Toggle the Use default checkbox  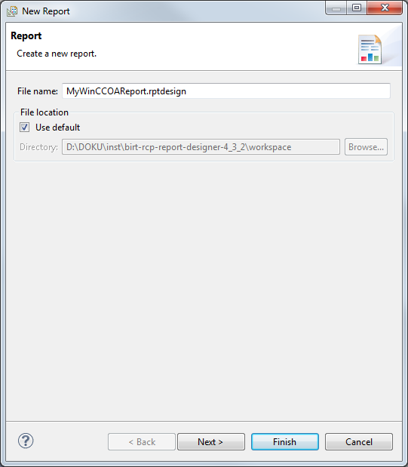pyautogui.click(x=24, y=128)
